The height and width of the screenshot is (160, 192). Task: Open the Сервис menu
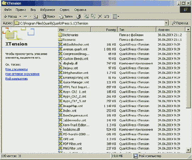click(65, 10)
